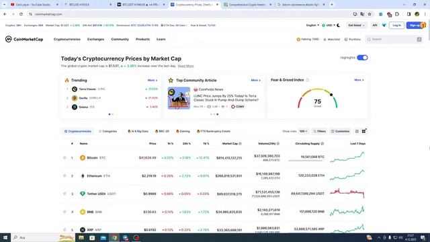
Task: Expand the USD currency dropdown
Action: click(329, 26)
